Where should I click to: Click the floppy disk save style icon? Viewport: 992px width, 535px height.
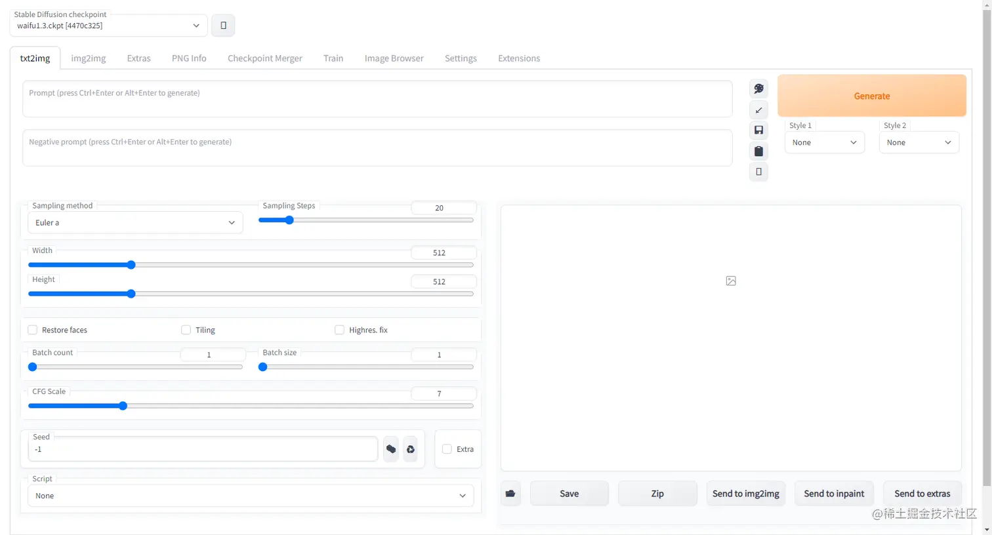tap(758, 130)
